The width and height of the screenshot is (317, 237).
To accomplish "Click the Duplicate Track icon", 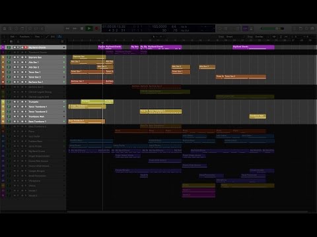I will click(11, 41).
